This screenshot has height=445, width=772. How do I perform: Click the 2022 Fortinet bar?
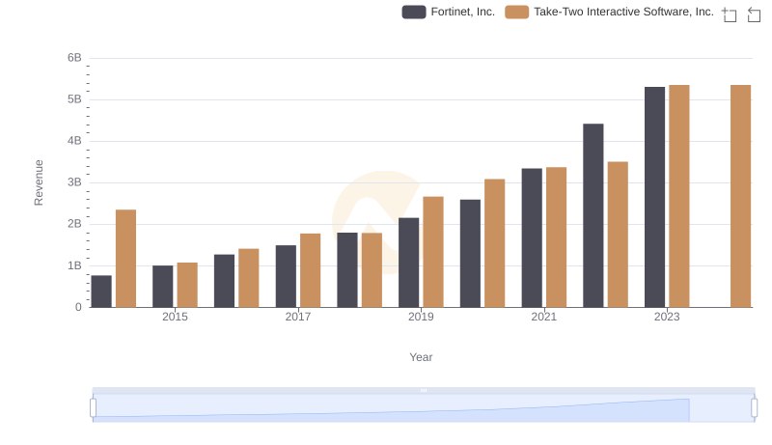[593, 215]
